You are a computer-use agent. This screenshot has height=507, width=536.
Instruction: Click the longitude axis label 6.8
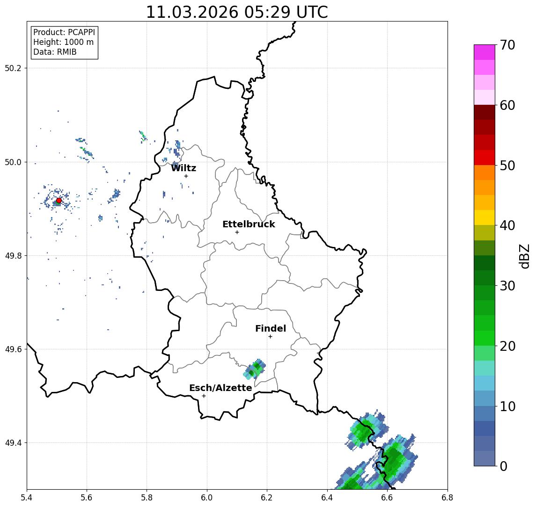pyautogui.click(x=448, y=497)
